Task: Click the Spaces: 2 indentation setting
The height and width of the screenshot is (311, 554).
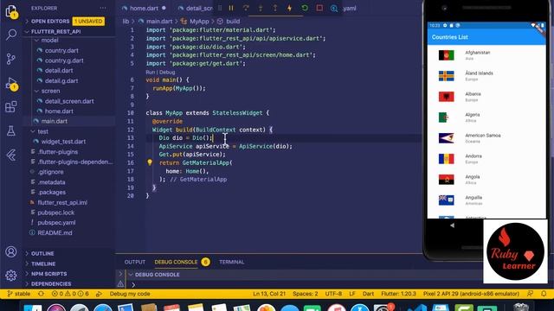Action: [x=306, y=294]
